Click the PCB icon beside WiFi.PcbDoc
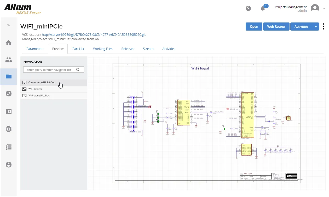The image size is (329, 197). point(25,89)
